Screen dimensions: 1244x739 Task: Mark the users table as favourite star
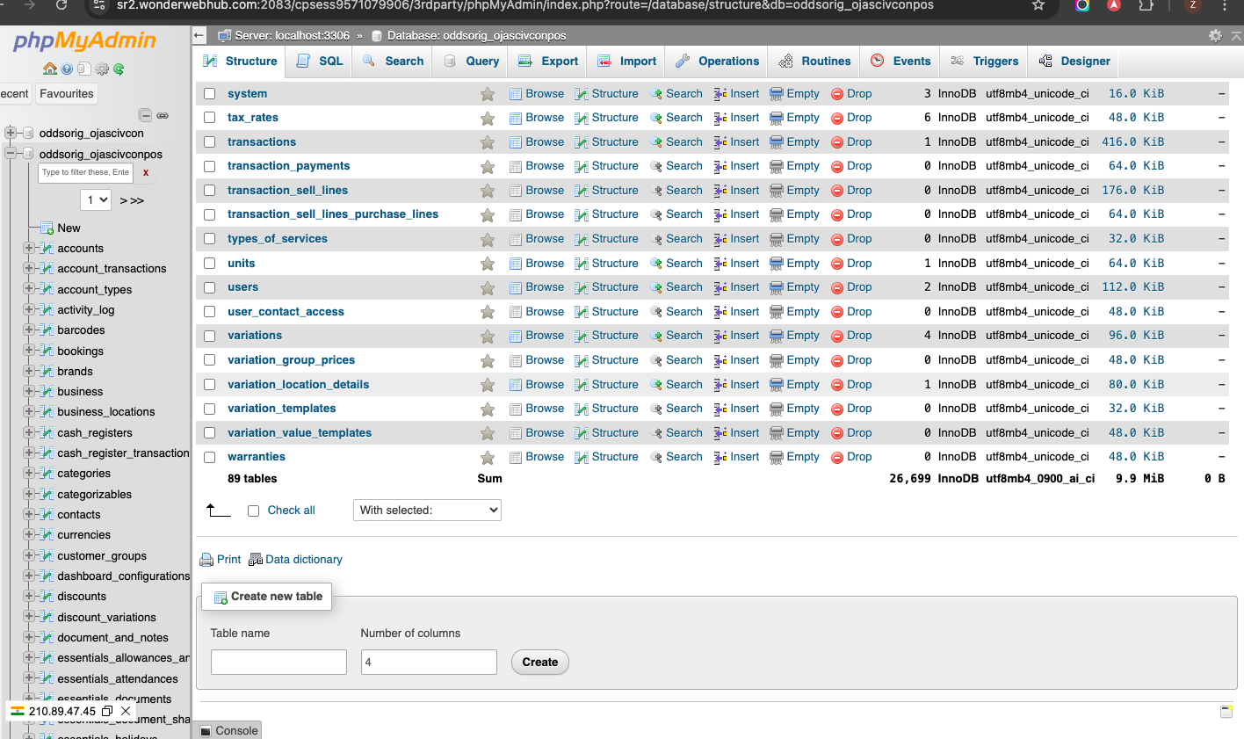[x=488, y=287]
